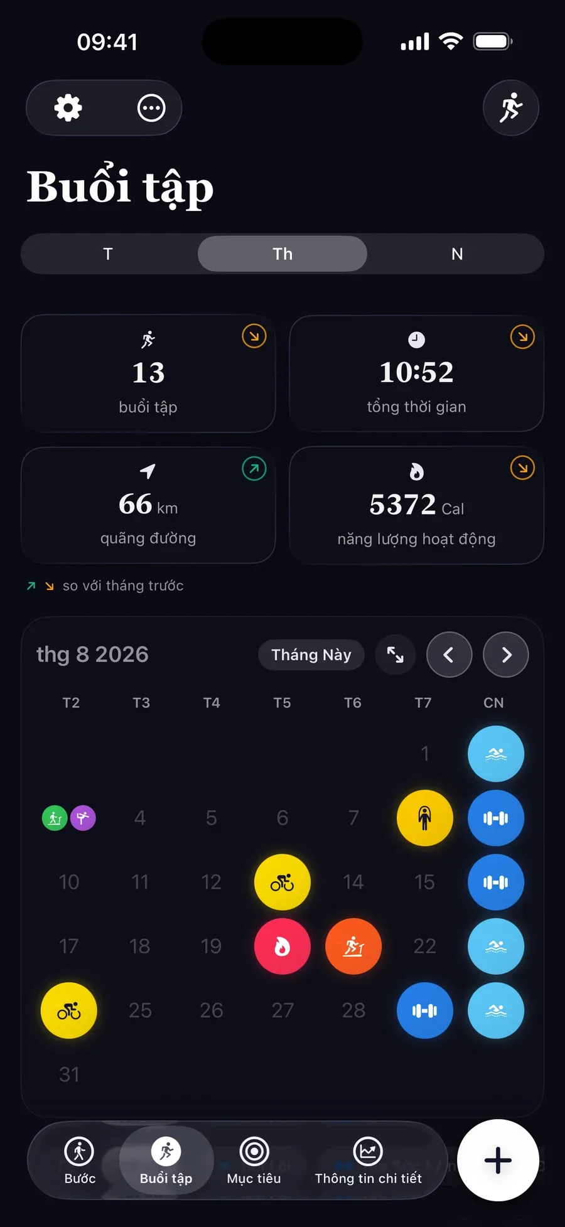Switch to the Thông tin chi tiết tab
This screenshot has width=565, height=1227.
(369, 1160)
